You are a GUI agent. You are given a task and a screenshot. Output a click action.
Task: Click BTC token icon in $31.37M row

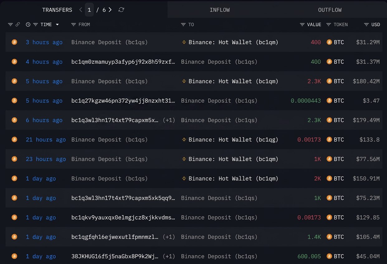coord(329,62)
